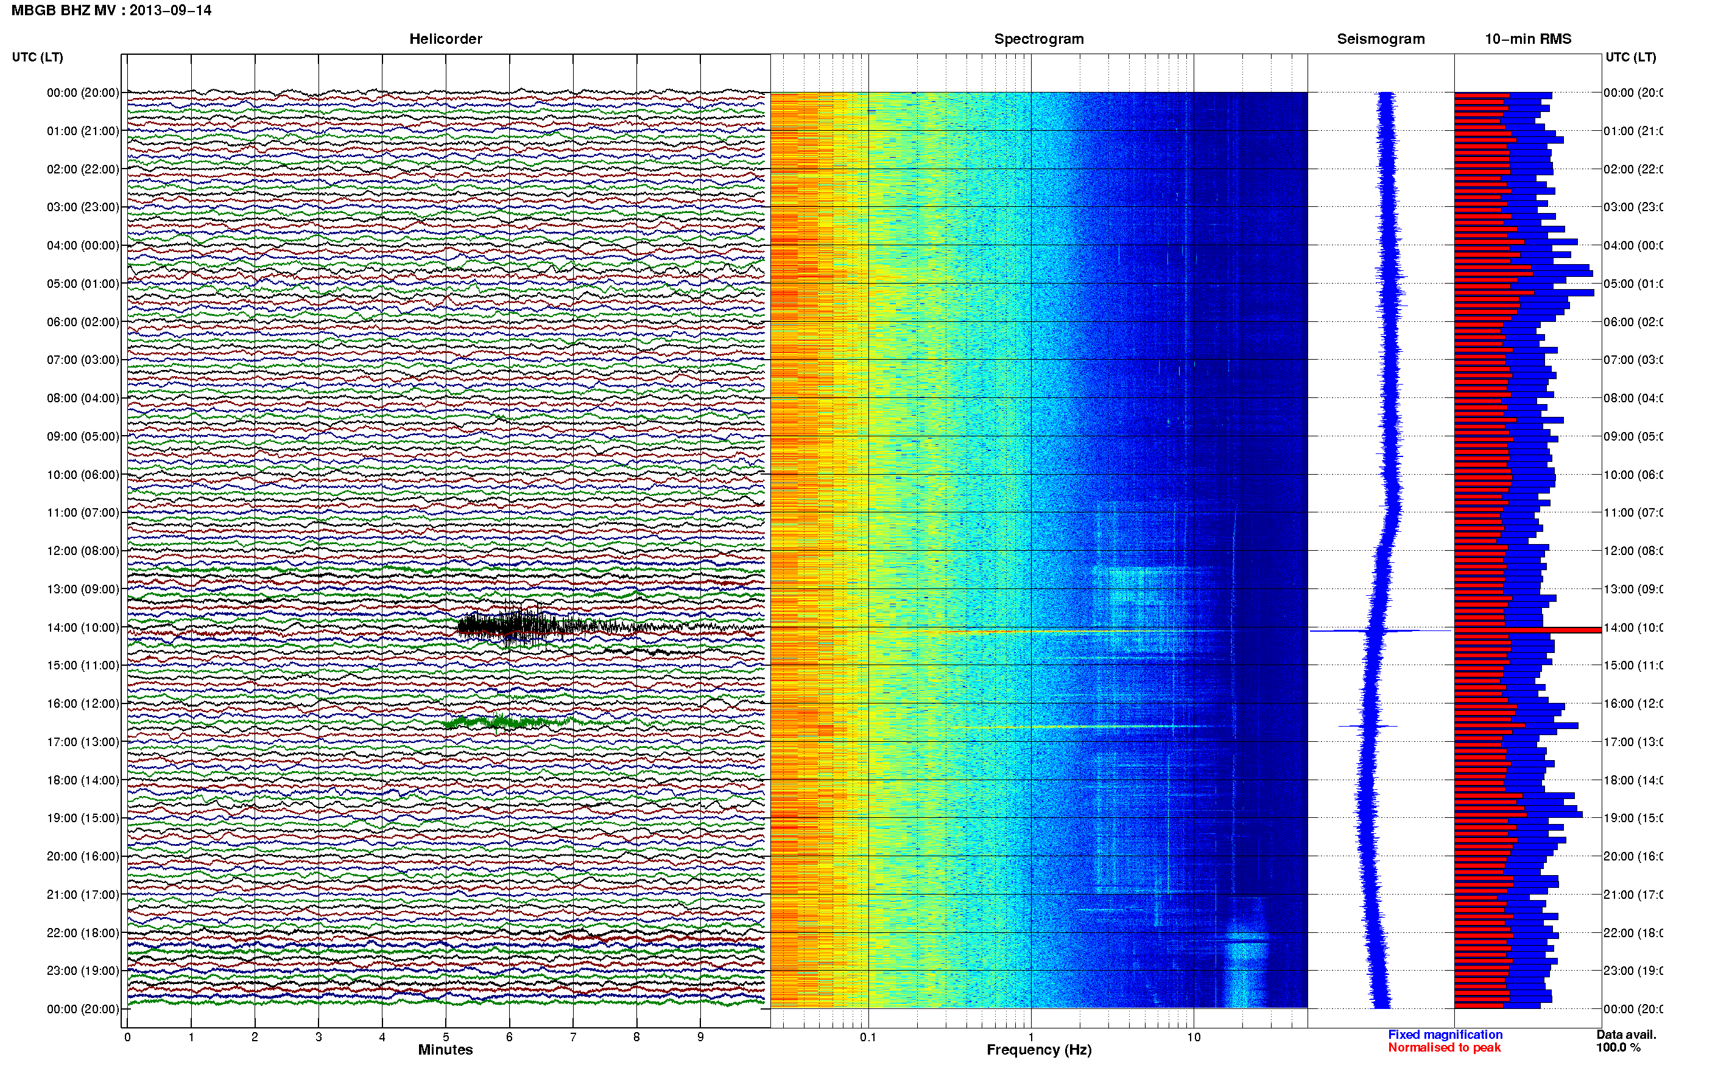Click the '06:00 (02:00)' helicorder time label
This screenshot has height=1082, width=1732.
83,322
